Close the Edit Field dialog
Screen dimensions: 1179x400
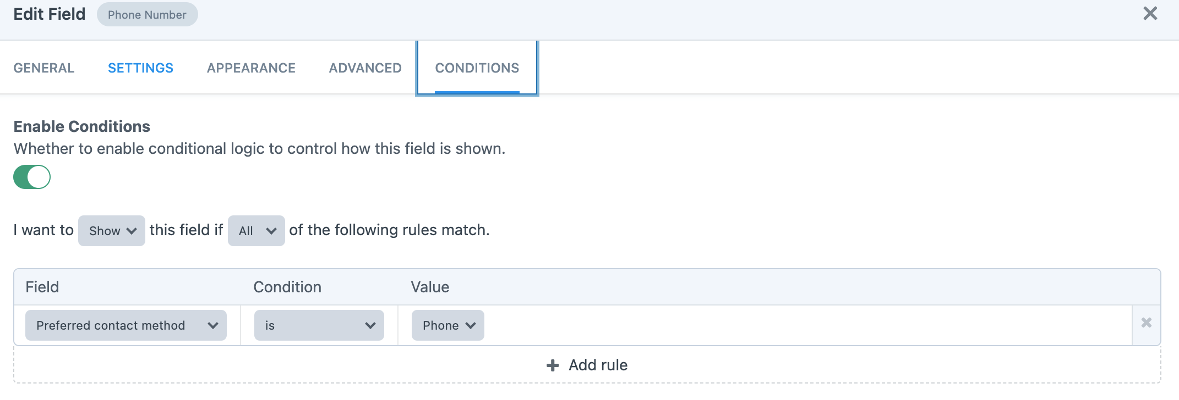tap(1150, 14)
